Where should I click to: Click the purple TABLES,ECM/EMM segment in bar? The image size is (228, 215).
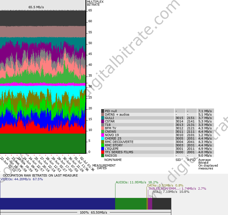click(x=150, y=204)
